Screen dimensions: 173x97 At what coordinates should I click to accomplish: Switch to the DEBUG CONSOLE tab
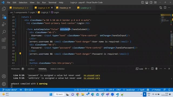[x=58, y=69]
